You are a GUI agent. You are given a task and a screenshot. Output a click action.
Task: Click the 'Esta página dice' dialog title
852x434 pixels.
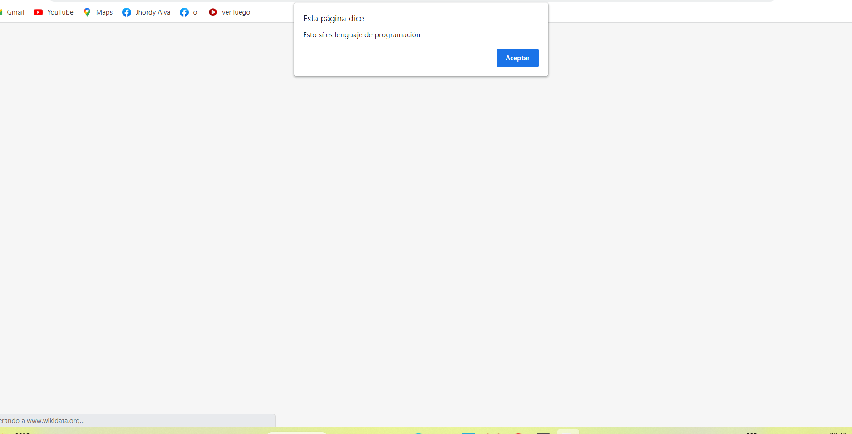point(334,19)
